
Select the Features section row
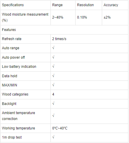point(64,30)
